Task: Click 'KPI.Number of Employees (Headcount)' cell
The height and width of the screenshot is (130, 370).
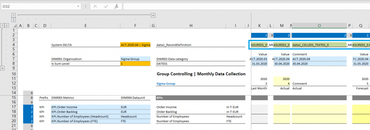Action: 85,116
